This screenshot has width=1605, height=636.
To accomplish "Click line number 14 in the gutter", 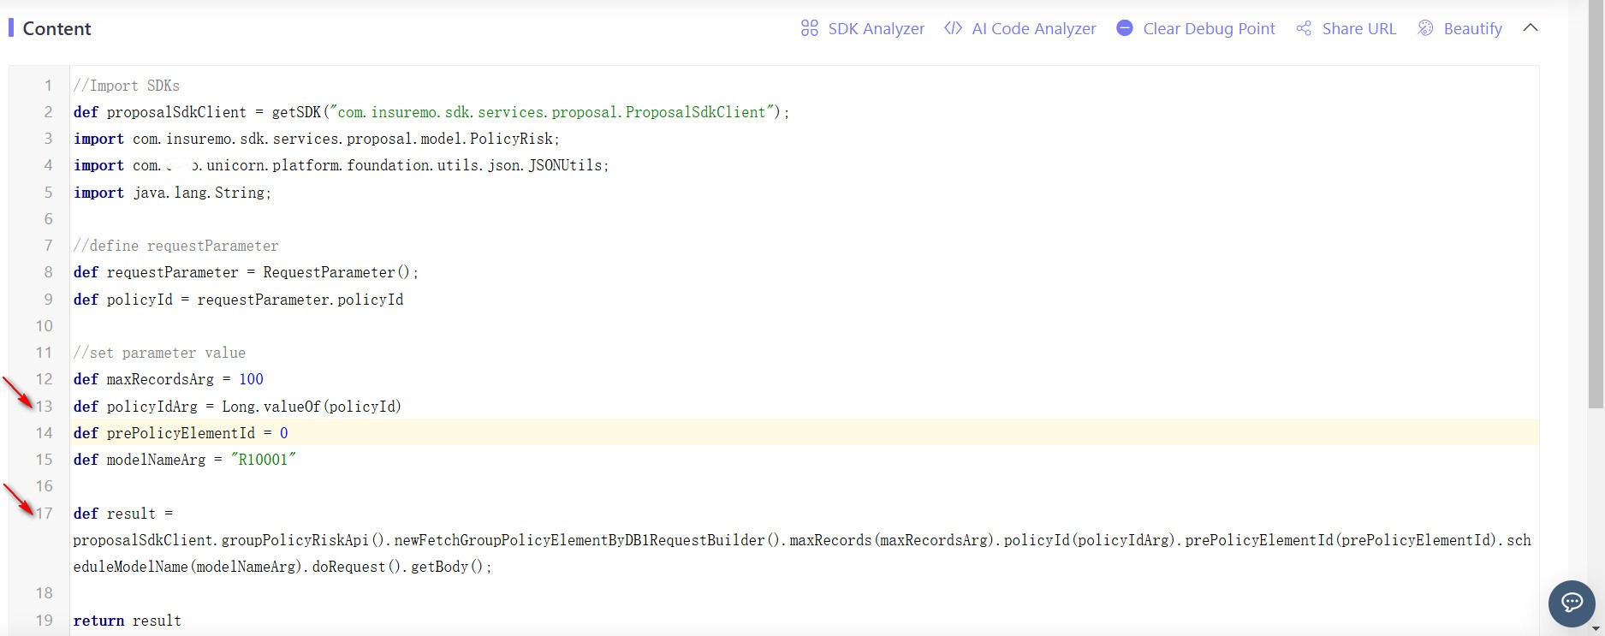I will (x=44, y=432).
